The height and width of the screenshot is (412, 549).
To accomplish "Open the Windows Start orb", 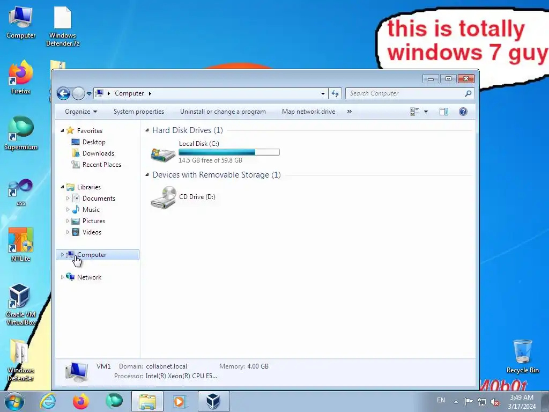I will click(x=14, y=401).
